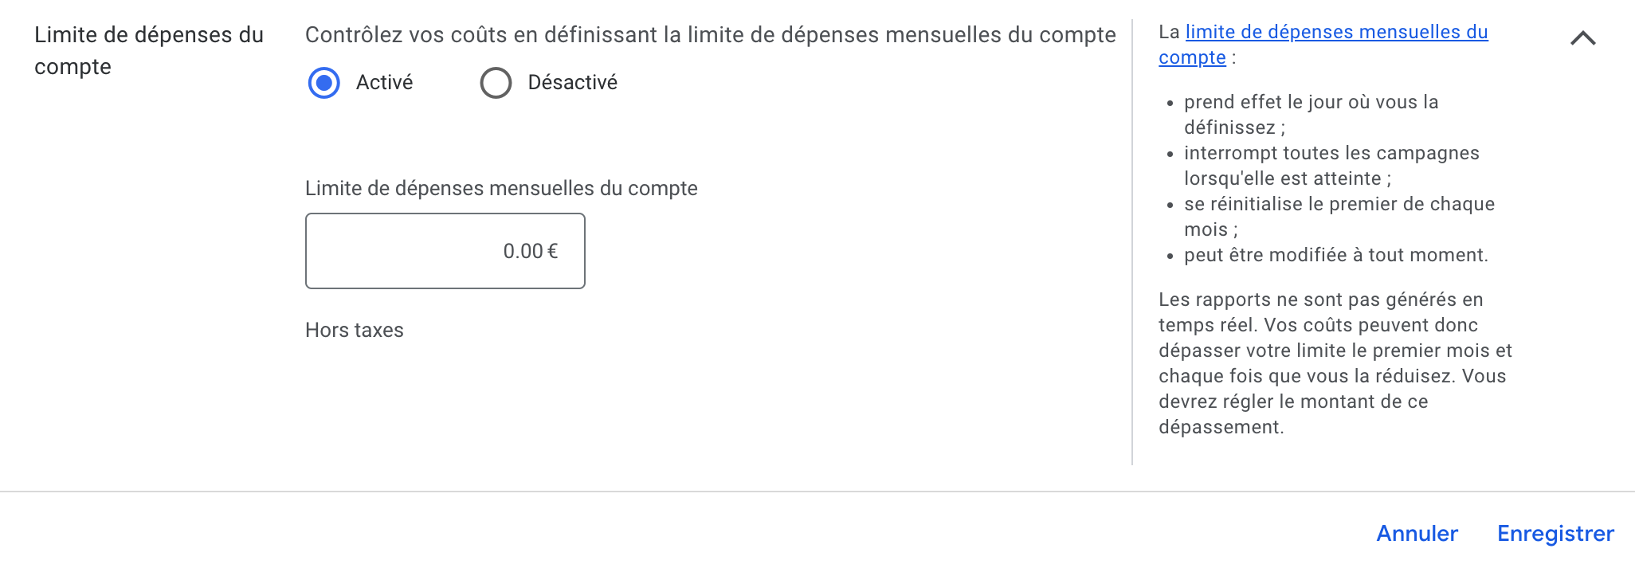Click the 'interrompt toutes les campagnes' bullet
Viewport: 1635px width, 572px height.
click(x=1331, y=166)
